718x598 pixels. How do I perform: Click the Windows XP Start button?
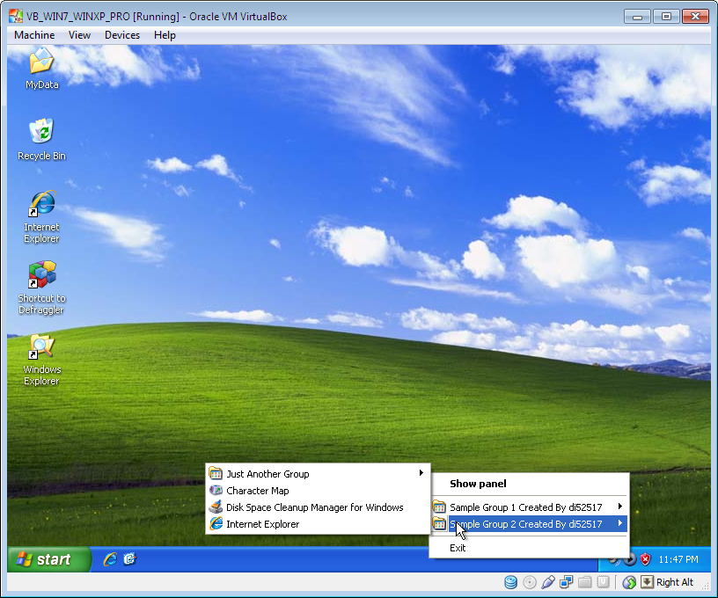(48, 559)
